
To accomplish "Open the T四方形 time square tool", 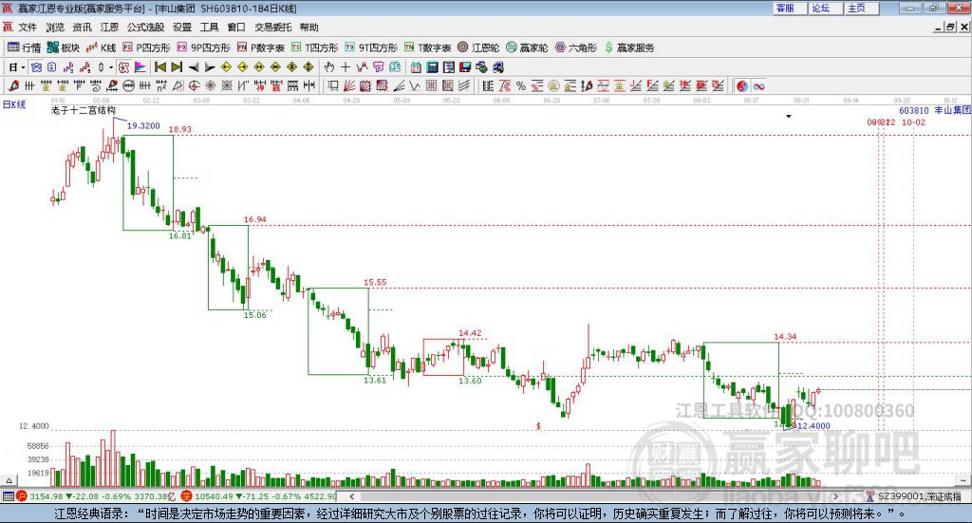I will (315, 47).
